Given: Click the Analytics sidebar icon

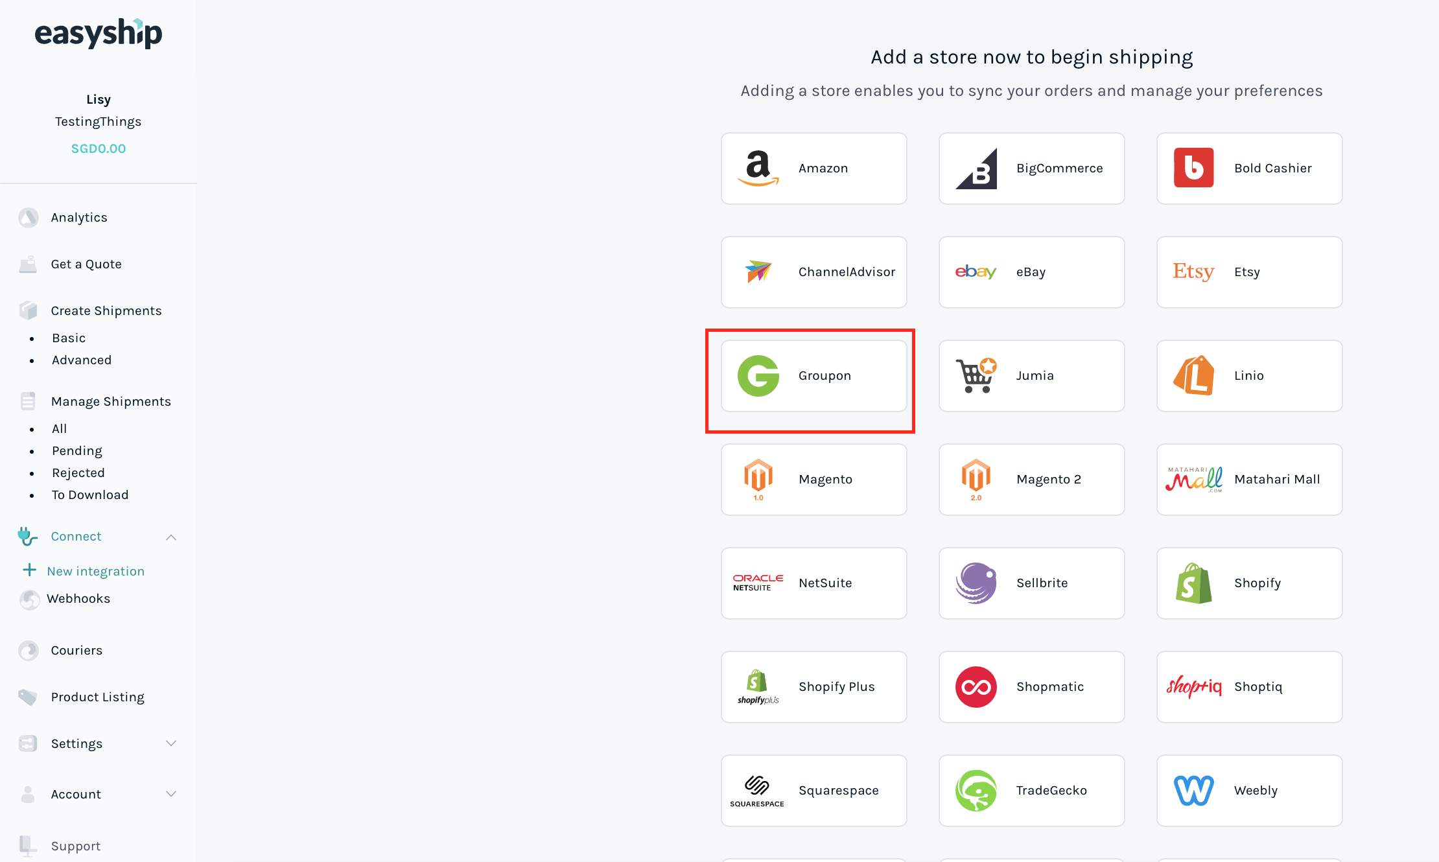Looking at the screenshot, I should (x=29, y=218).
